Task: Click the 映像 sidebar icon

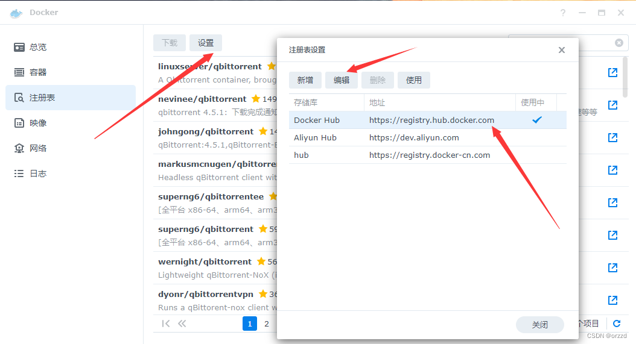Action: (19, 123)
